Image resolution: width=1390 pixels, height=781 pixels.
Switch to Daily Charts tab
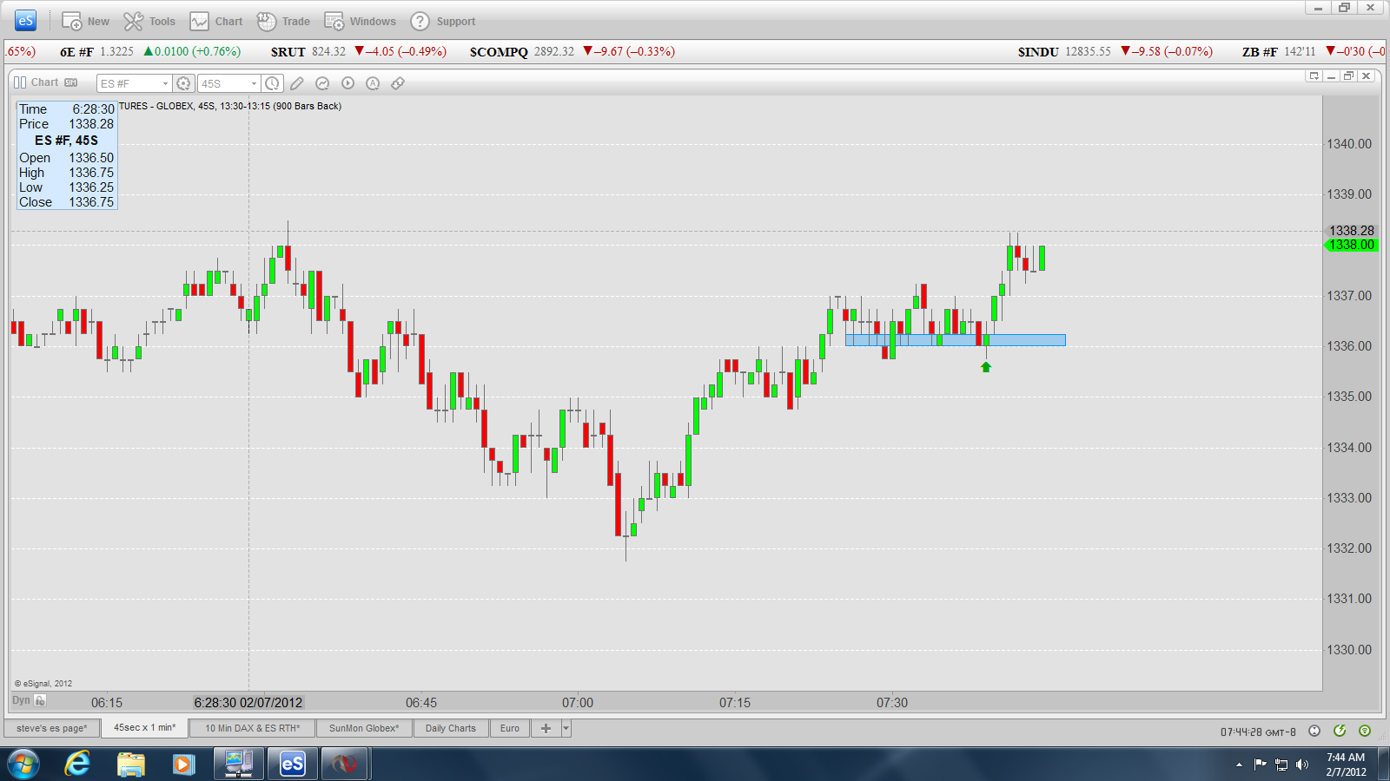(x=451, y=728)
